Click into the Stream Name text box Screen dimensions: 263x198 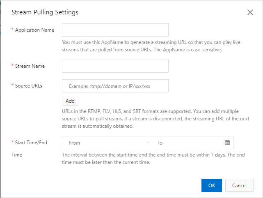[x=115, y=66]
